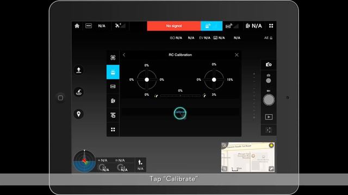Go back from RC Calibration panel
The image size is (348, 195).
pyautogui.click(x=124, y=55)
